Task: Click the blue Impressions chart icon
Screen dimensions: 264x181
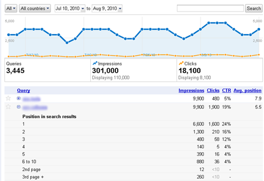Action: tap(95, 63)
